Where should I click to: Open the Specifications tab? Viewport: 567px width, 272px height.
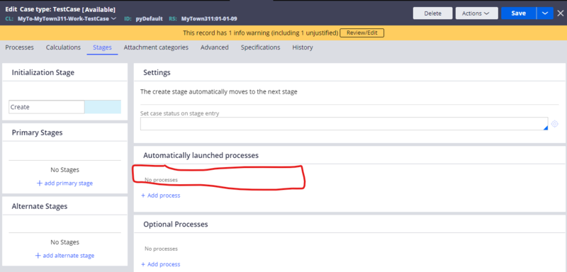click(260, 47)
